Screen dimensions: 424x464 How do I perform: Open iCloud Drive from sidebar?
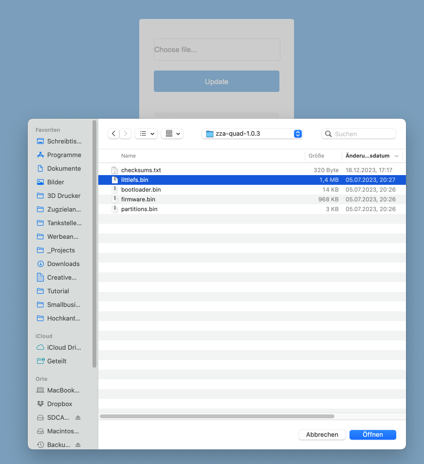(x=63, y=348)
